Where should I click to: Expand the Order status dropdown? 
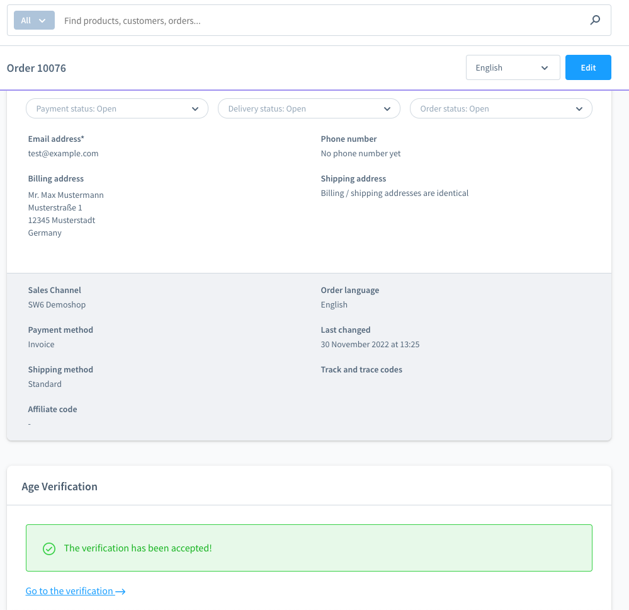tap(501, 108)
